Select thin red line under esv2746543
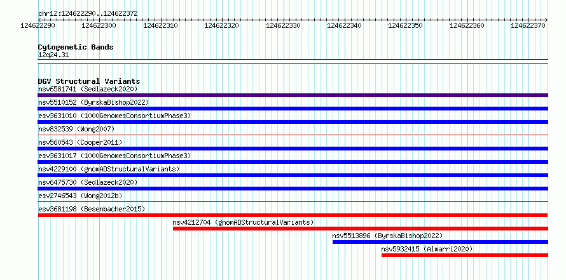Screen dimensions: 566x280 [293, 201]
